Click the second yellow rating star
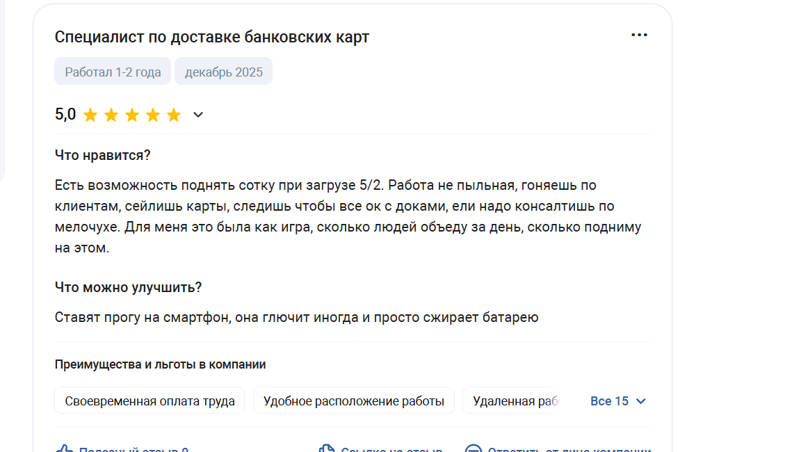Screen dimensions: 808x452 (x=111, y=115)
